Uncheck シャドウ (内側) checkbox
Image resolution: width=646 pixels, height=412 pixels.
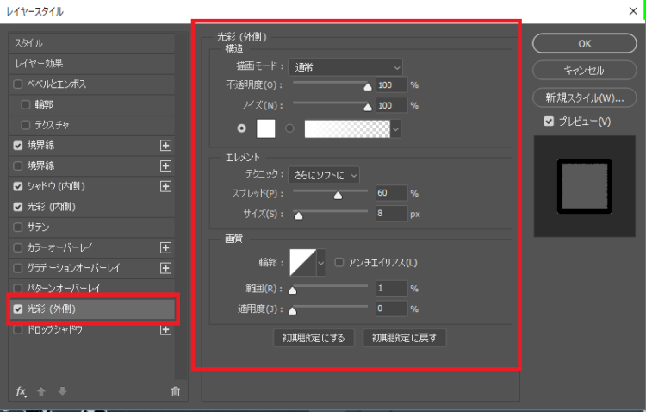(x=18, y=186)
